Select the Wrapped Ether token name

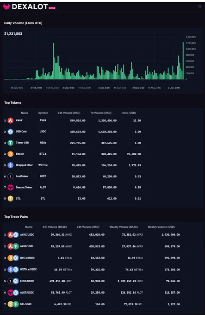pos(24,165)
